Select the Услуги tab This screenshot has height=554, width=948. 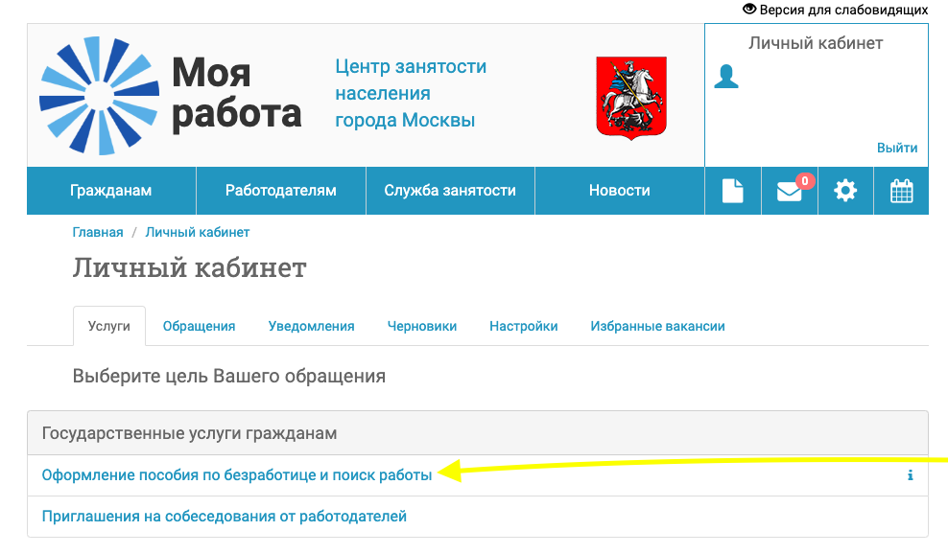109,326
